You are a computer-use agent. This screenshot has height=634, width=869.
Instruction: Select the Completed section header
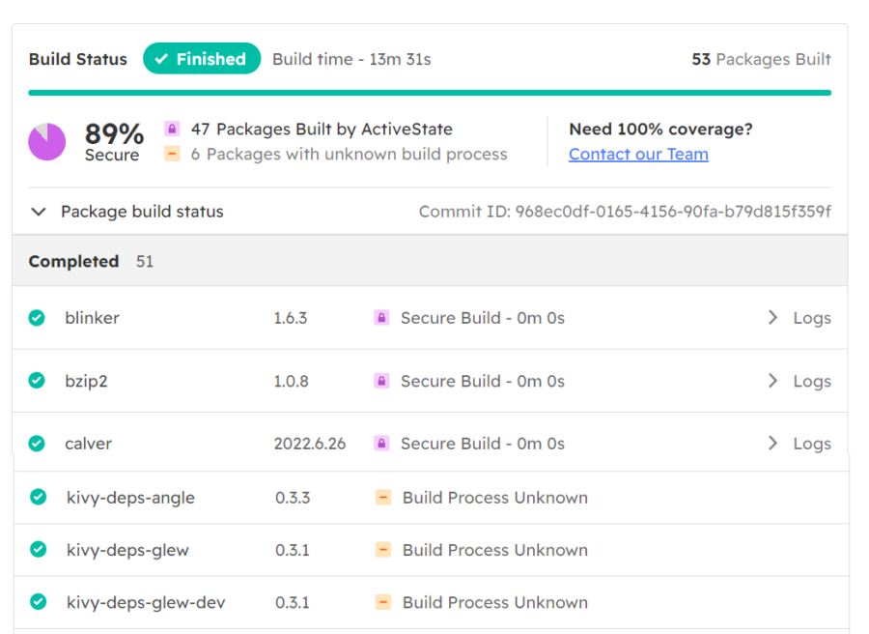point(73,261)
